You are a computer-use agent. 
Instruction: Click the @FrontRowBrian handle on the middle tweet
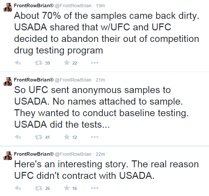click(x=73, y=80)
